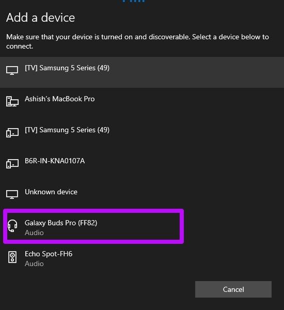Pair with Galaxy Buds Pro (FF82)
284x310 pixels.
coord(61,223)
